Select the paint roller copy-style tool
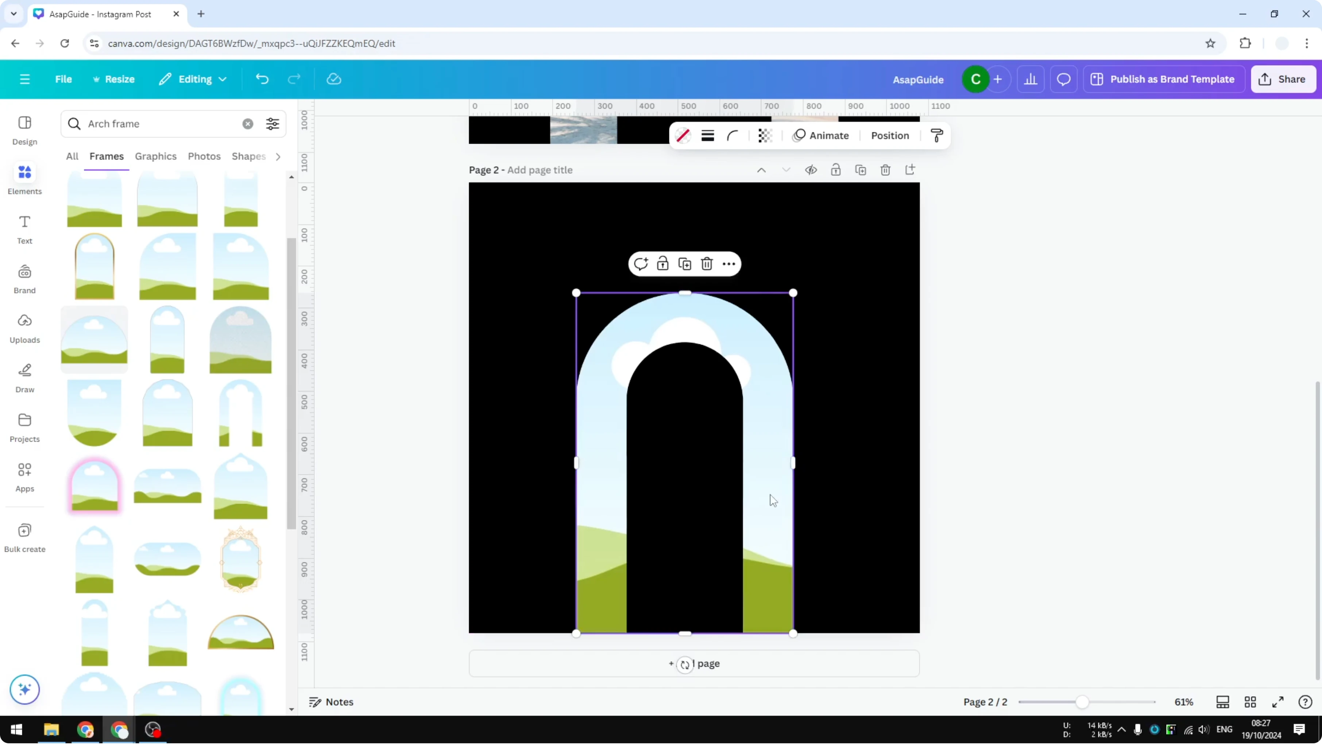This screenshot has width=1322, height=744. (x=936, y=135)
